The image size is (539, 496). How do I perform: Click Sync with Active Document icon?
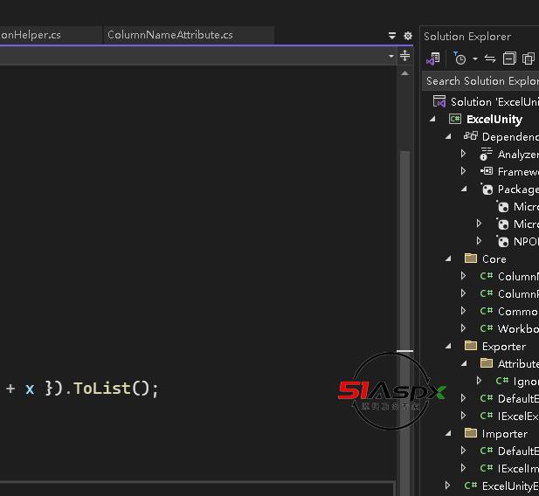(490, 59)
